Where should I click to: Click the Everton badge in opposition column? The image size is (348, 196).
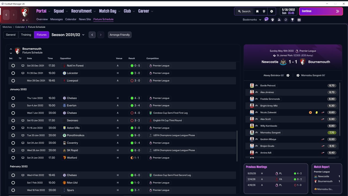(64, 105)
